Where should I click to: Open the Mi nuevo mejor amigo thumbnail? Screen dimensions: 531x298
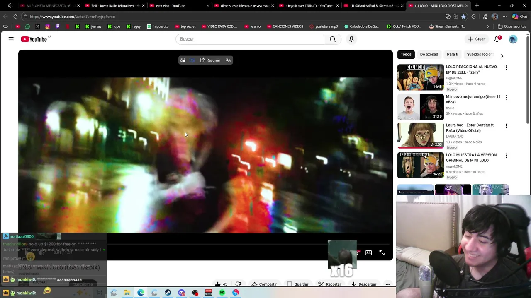(x=420, y=107)
